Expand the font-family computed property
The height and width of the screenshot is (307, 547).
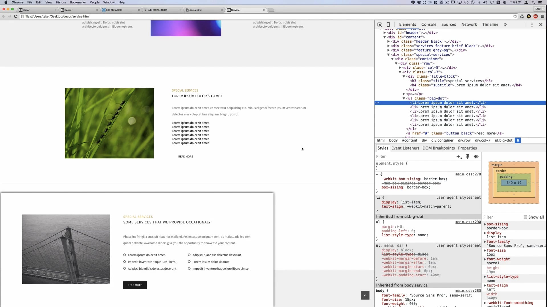(485, 242)
